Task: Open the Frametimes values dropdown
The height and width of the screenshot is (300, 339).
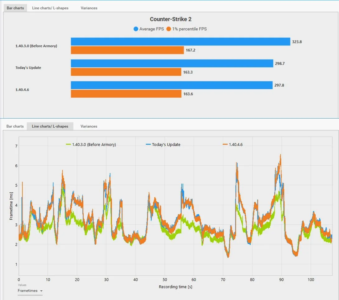Action: click(30, 291)
